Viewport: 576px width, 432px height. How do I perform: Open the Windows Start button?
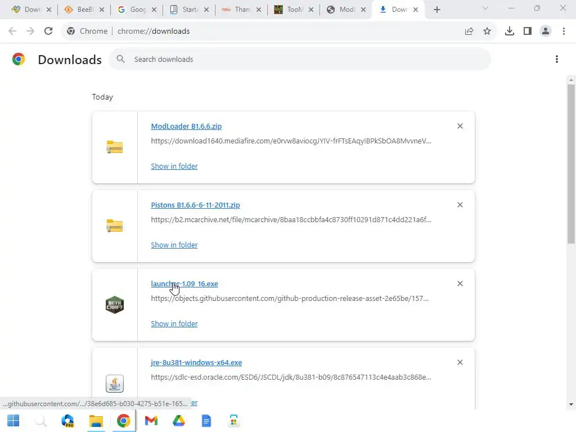(x=13, y=421)
